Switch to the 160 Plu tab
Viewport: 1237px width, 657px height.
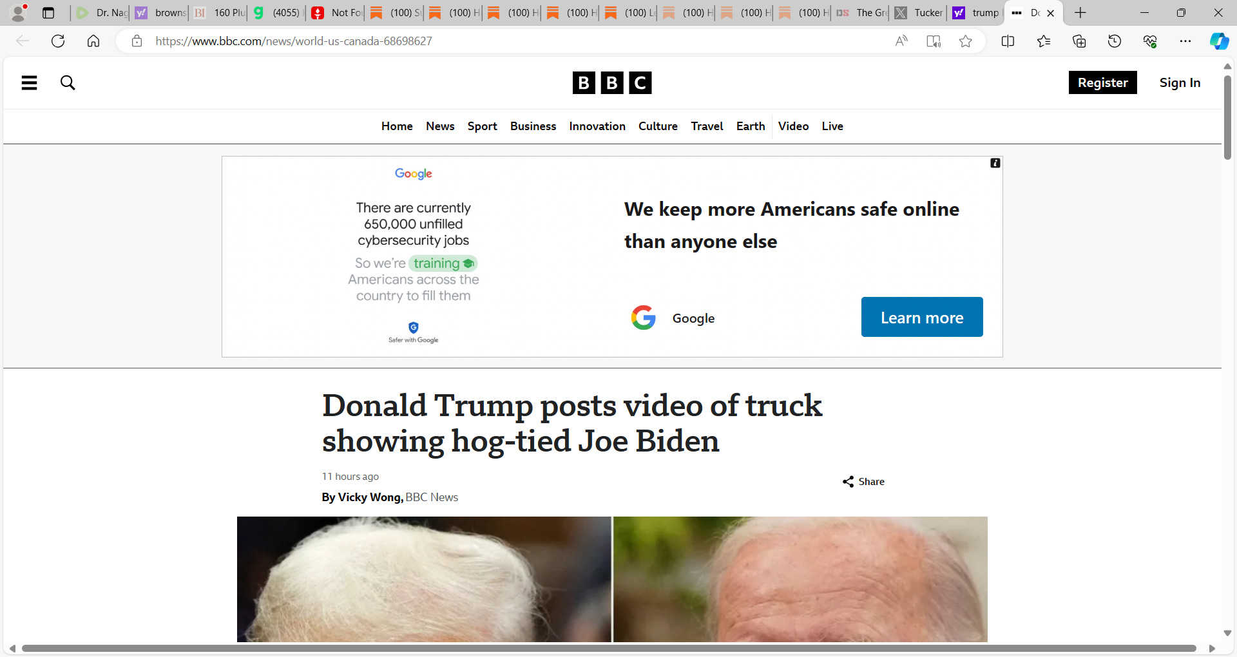point(219,13)
